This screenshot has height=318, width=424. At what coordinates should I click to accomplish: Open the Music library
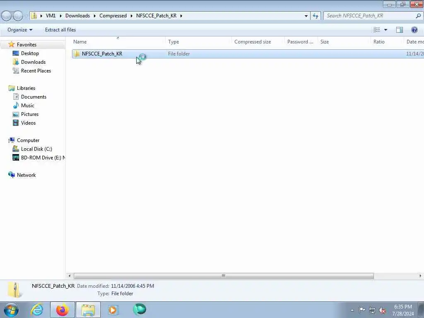[x=28, y=106]
